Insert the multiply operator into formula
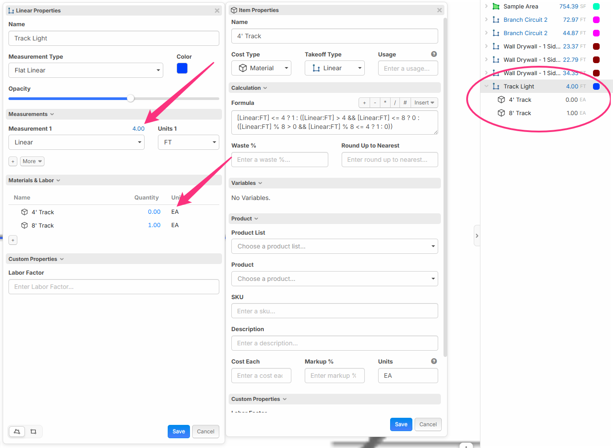 click(385, 103)
